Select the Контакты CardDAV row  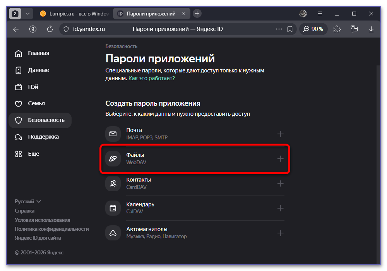195,184
